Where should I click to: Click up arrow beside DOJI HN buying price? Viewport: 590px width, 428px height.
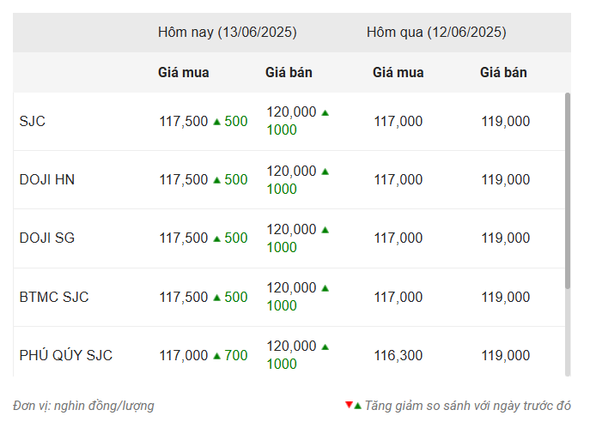click(x=216, y=180)
